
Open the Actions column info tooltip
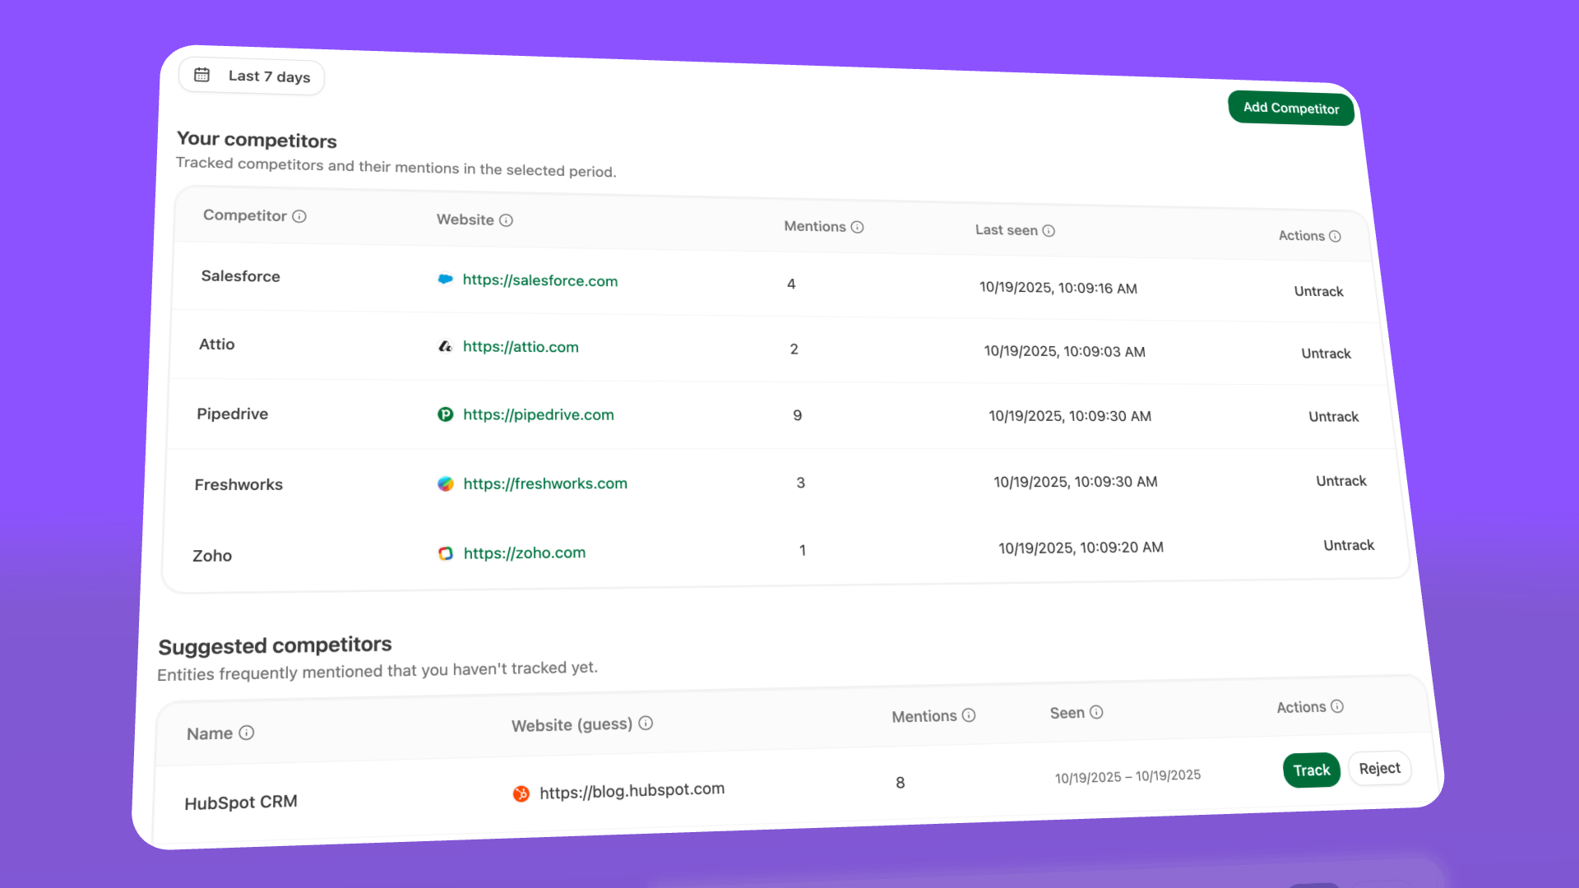coord(1336,236)
